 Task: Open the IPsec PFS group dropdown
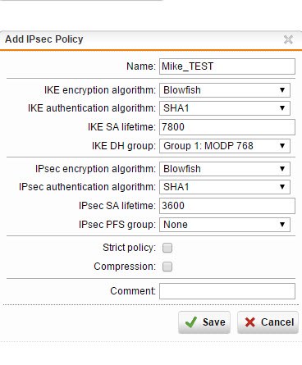pos(225,225)
